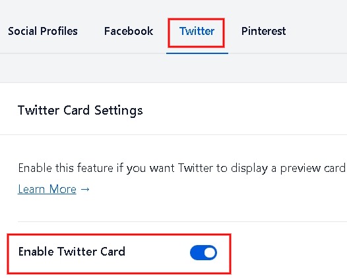The height and width of the screenshot is (278, 347).
Task: Click the blue underline beneath Twitter tab
Action: 197,53
